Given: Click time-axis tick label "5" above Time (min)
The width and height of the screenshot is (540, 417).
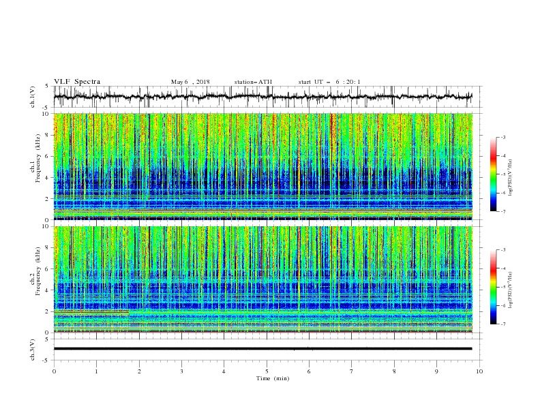Looking at the screenshot, I should (x=267, y=371).
